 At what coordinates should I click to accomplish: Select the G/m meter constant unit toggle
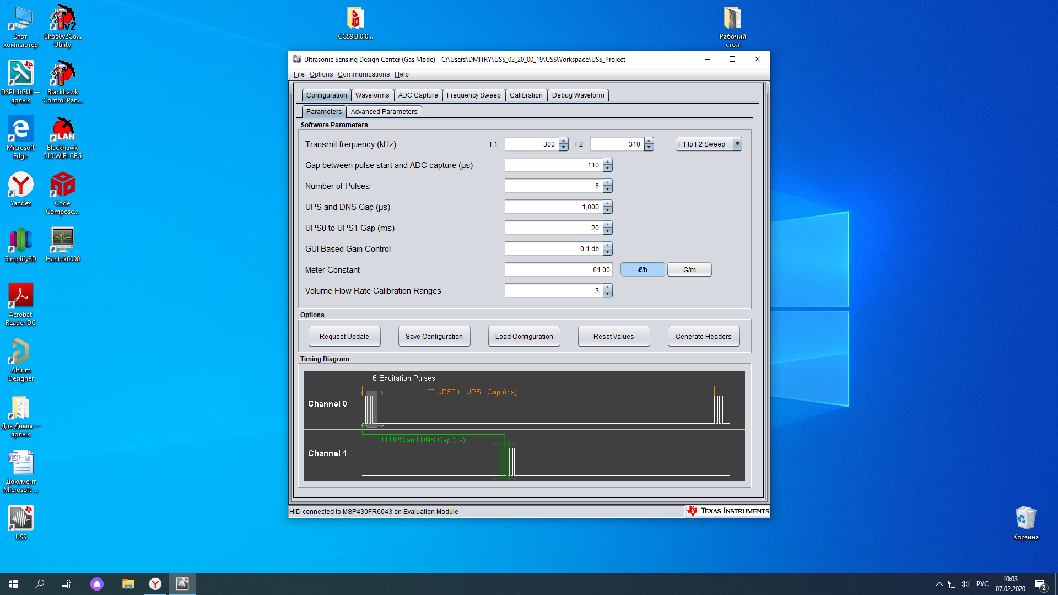click(689, 269)
